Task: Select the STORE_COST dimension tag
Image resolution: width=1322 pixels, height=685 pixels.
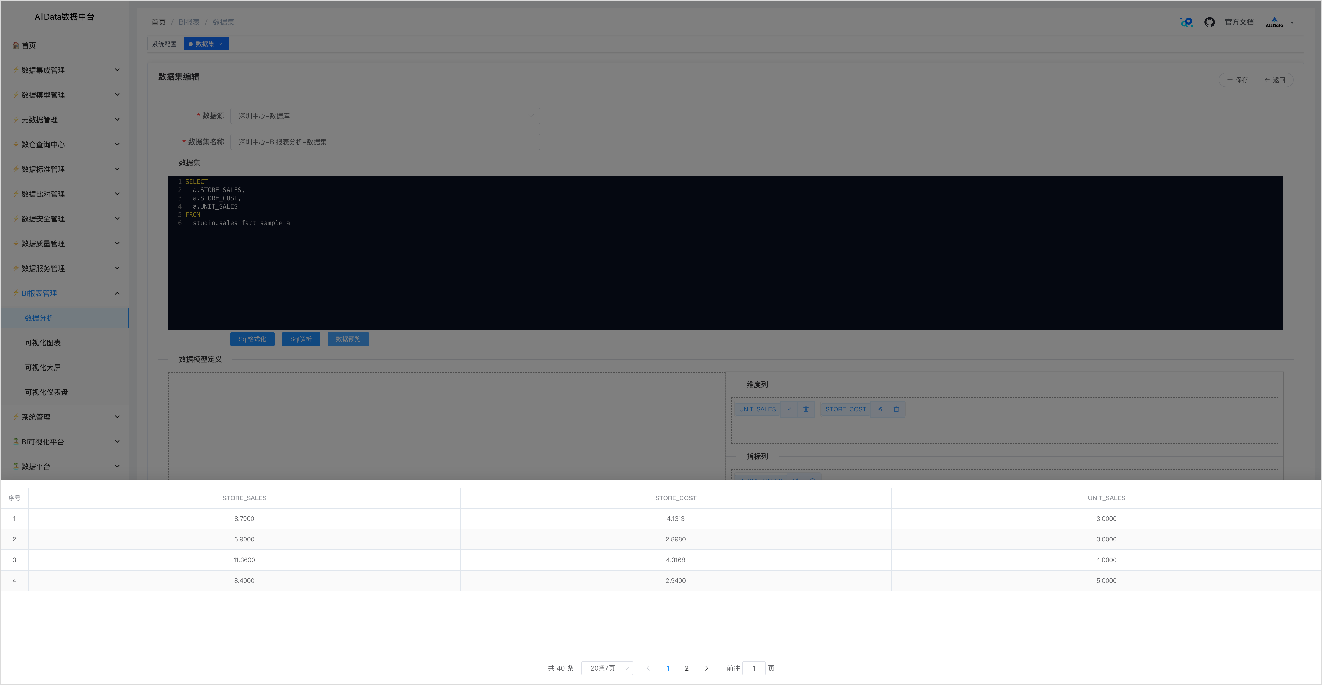Action: click(846, 409)
